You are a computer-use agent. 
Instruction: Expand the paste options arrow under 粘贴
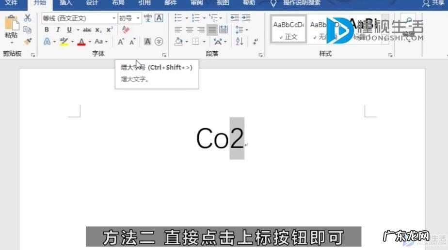point(12,43)
